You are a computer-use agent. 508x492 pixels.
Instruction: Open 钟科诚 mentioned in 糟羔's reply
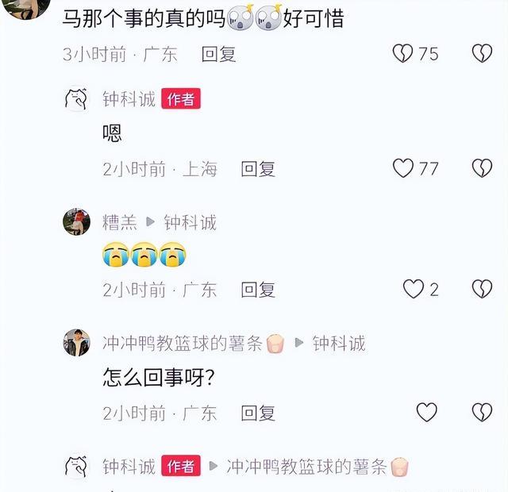pyautogui.click(x=190, y=222)
